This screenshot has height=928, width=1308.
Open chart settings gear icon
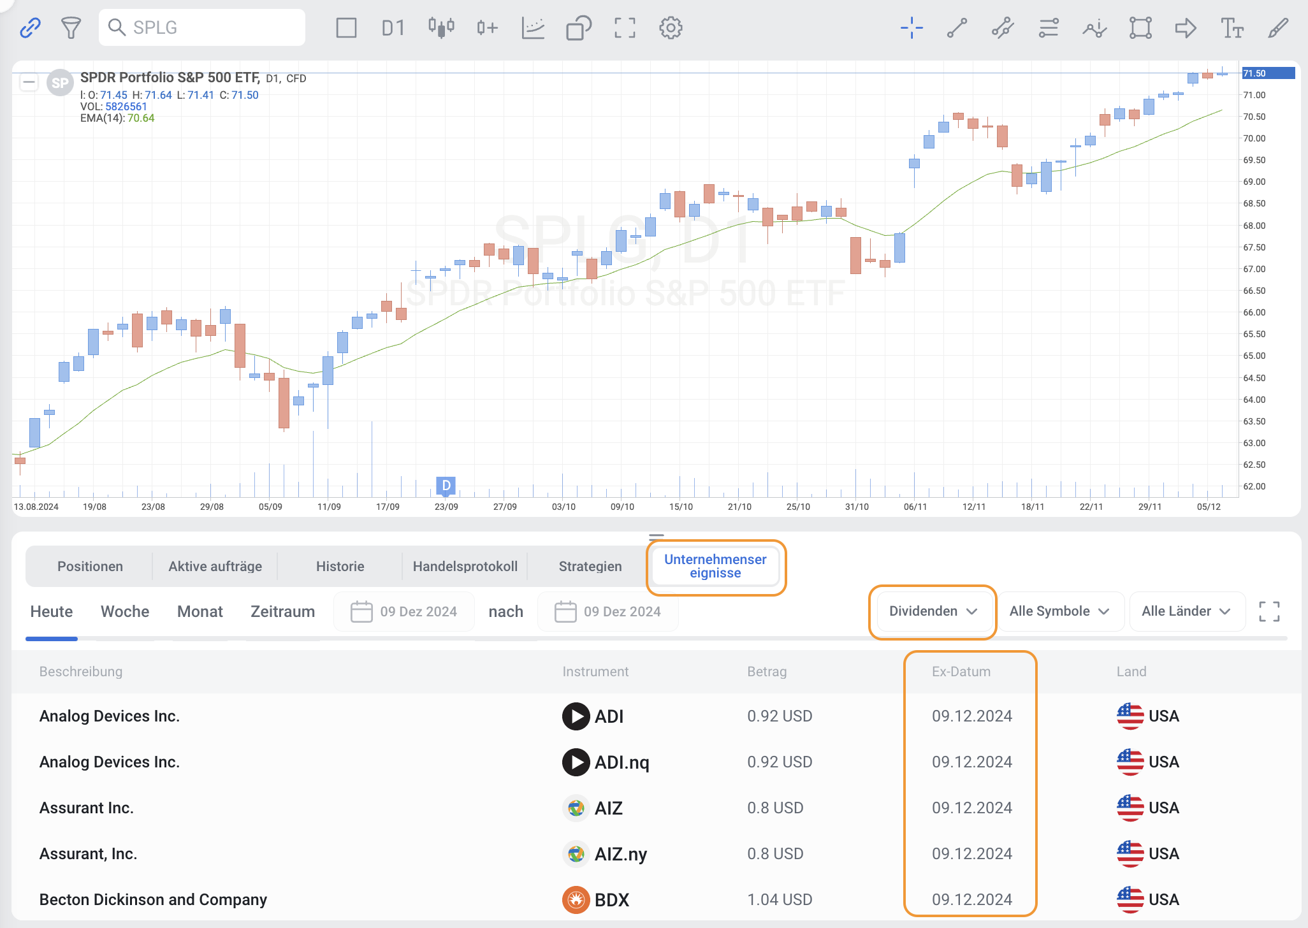click(671, 27)
